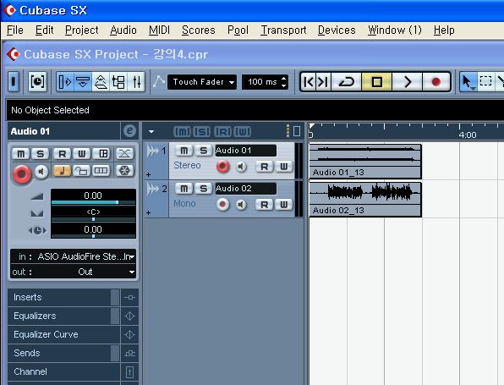This screenshot has width=504, height=385.
Task: Open the MIDI menu
Action: pyautogui.click(x=159, y=30)
